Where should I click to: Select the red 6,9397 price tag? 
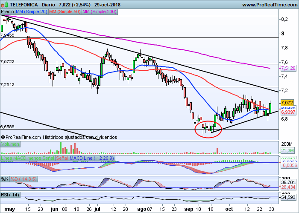click(x=288, y=112)
